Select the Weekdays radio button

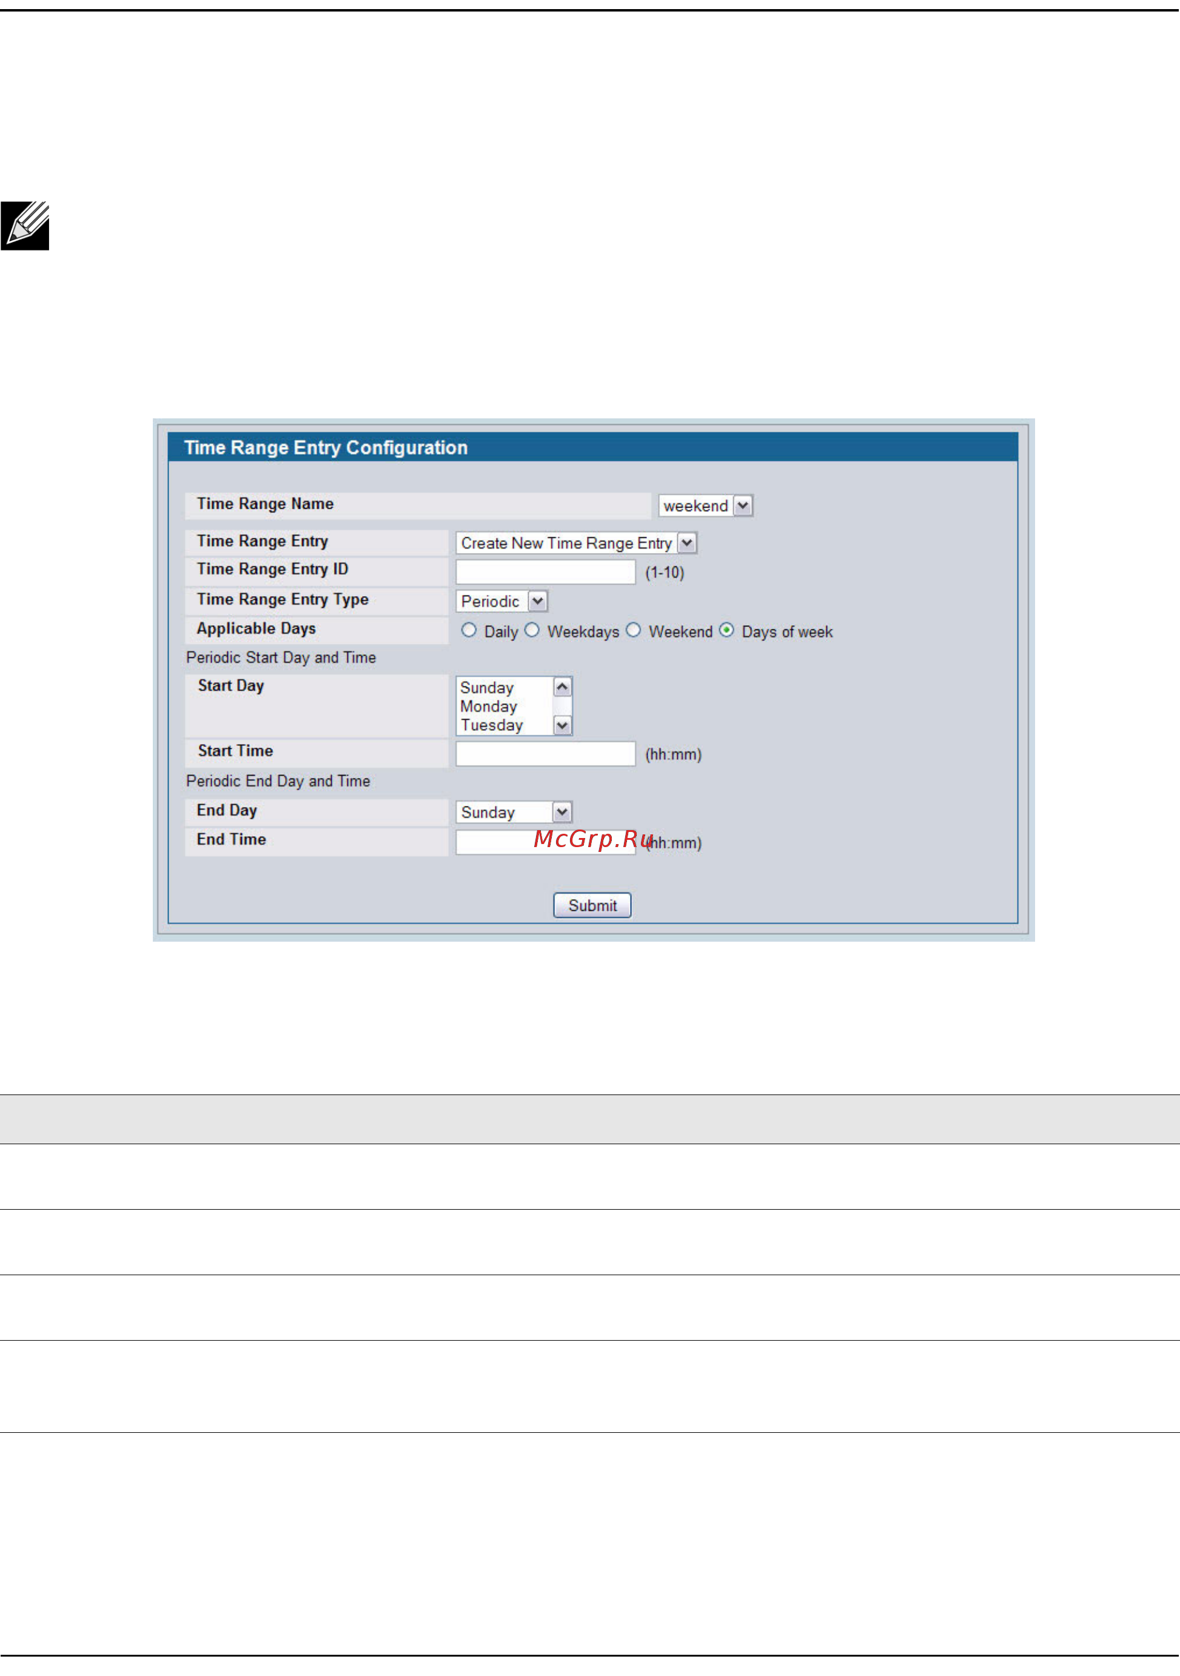pyautogui.click(x=532, y=630)
